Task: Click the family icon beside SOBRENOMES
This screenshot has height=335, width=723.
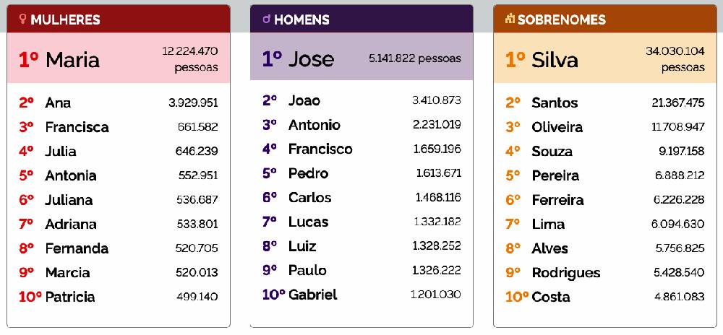Action: point(510,19)
